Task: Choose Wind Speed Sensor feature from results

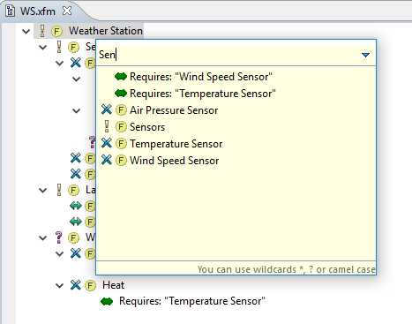Action: click(175, 161)
